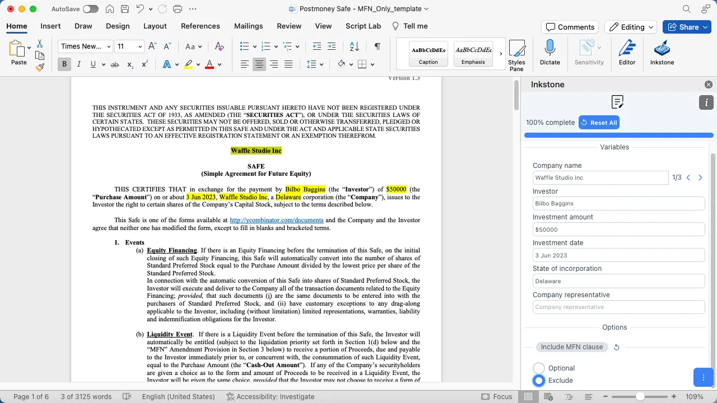Increase paragraph indent
717x403 pixels.
coord(332,46)
